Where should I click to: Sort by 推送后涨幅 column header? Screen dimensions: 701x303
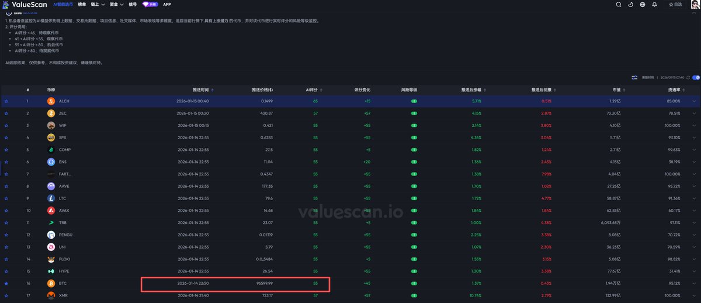pos(473,89)
